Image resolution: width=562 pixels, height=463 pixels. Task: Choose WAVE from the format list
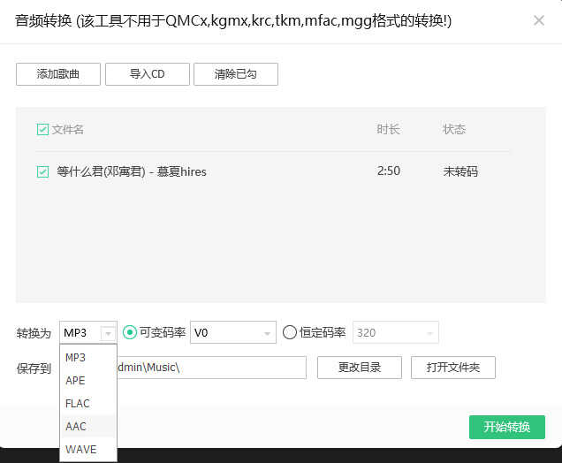[88, 449]
